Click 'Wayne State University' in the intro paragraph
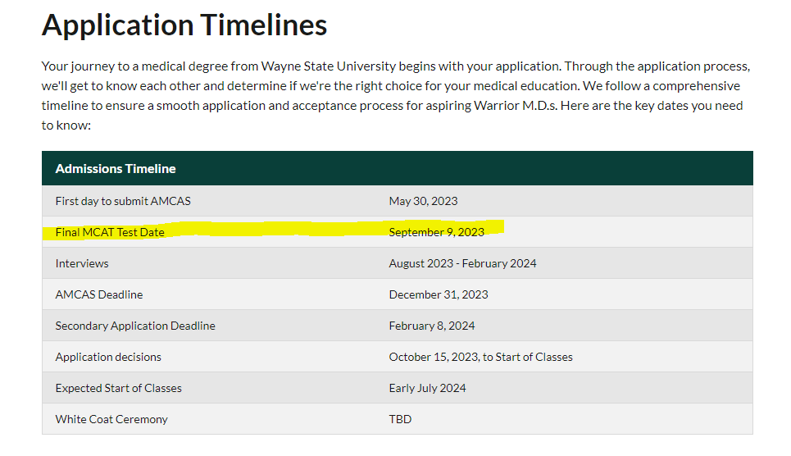 (x=326, y=66)
